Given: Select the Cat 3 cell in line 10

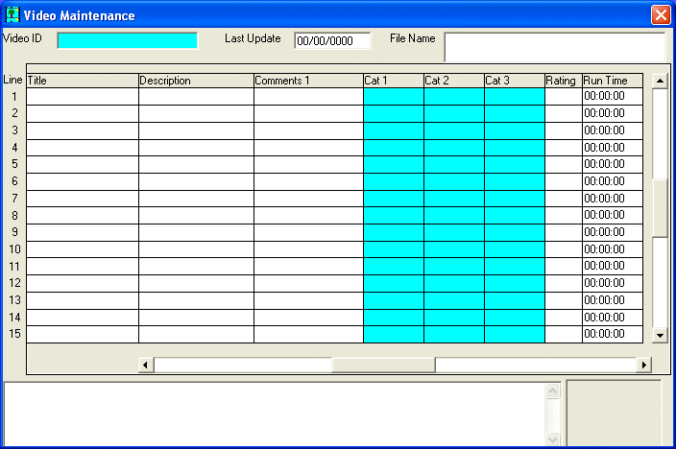Looking at the screenshot, I should 515,249.
